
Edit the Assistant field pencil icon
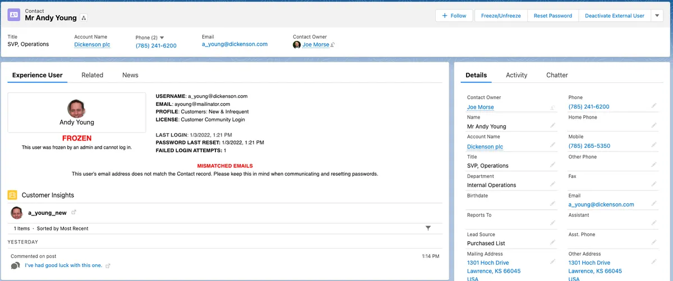654,223
